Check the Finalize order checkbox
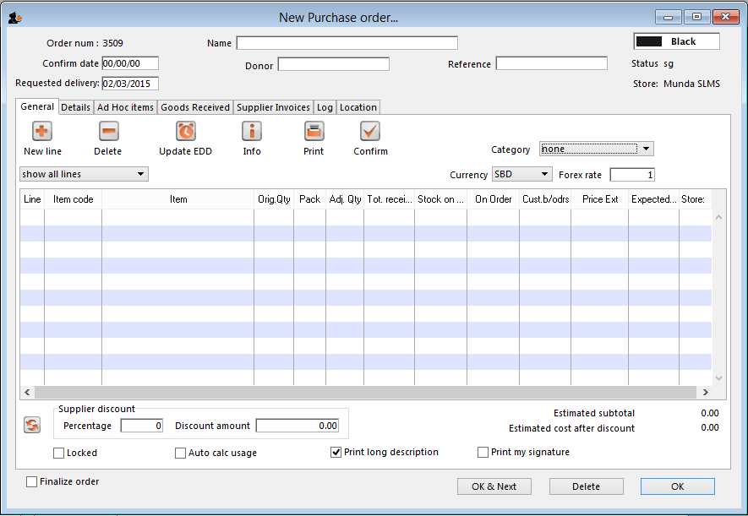The image size is (748, 516). [32, 481]
